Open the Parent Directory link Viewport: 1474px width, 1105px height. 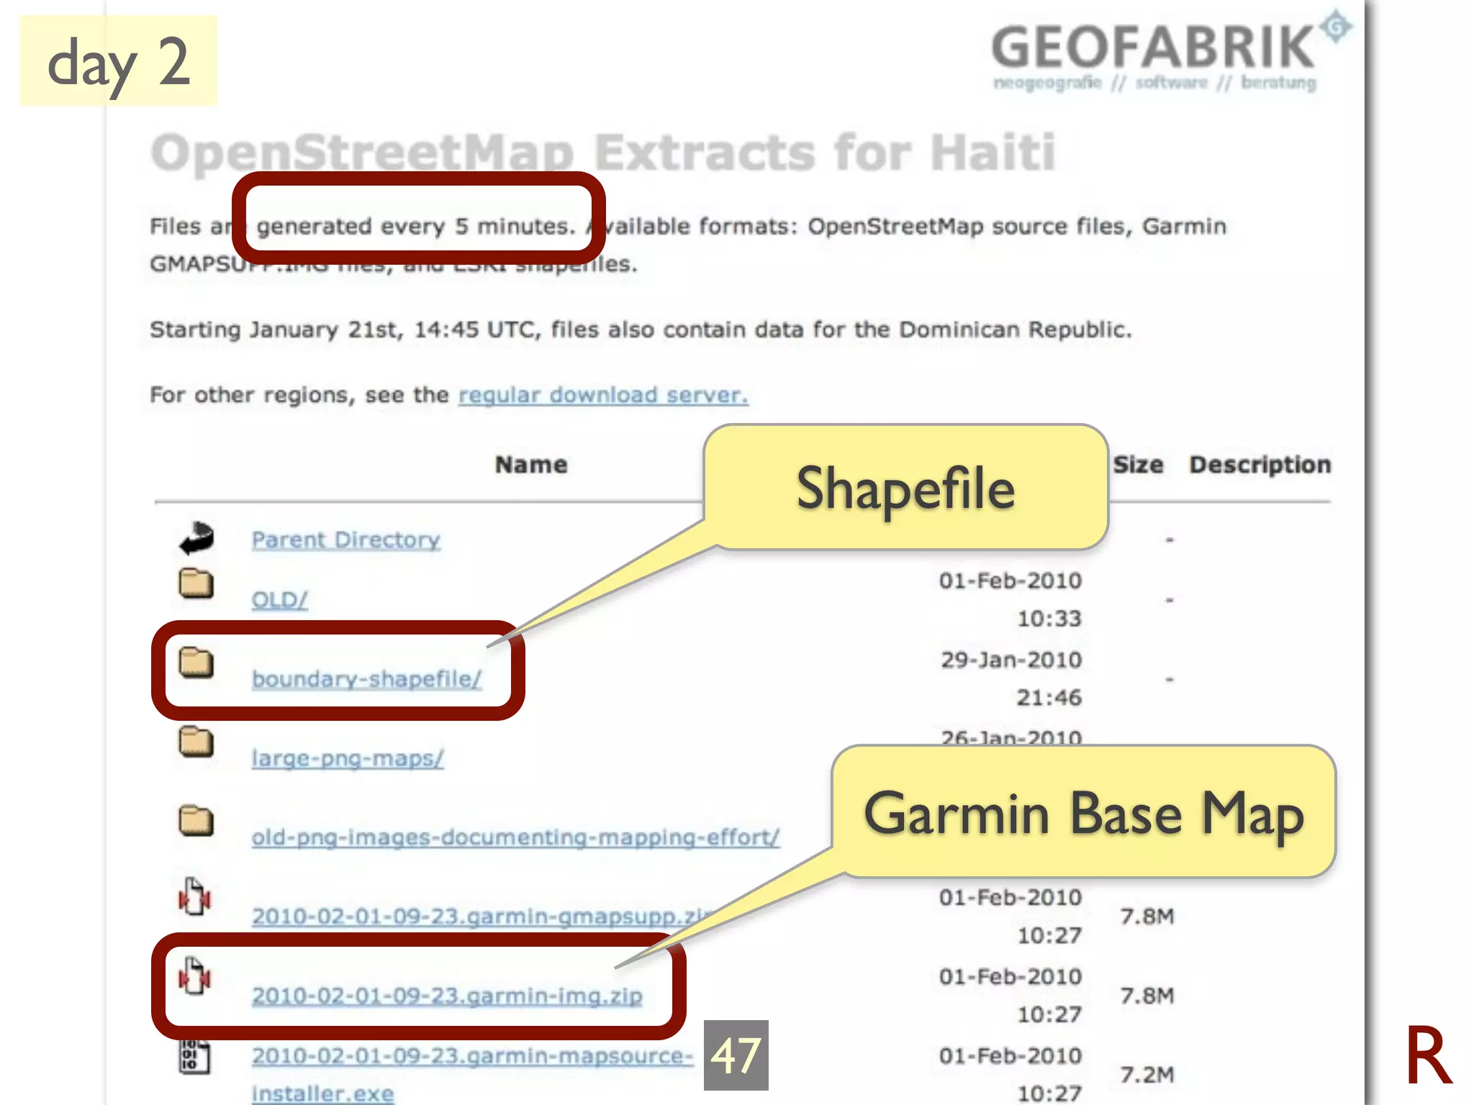[345, 540]
